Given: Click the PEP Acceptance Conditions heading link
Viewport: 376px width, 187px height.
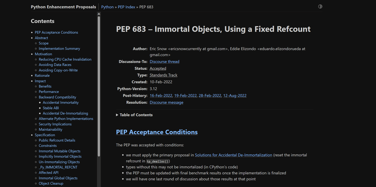Looking at the screenshot, I should 157,132.
